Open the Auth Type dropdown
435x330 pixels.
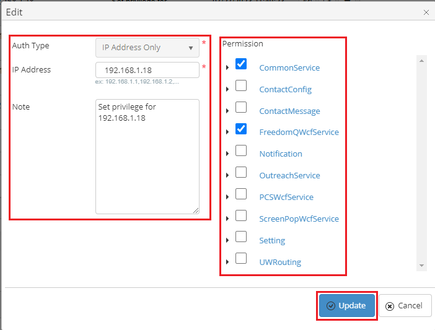click(x=147, y=48)
